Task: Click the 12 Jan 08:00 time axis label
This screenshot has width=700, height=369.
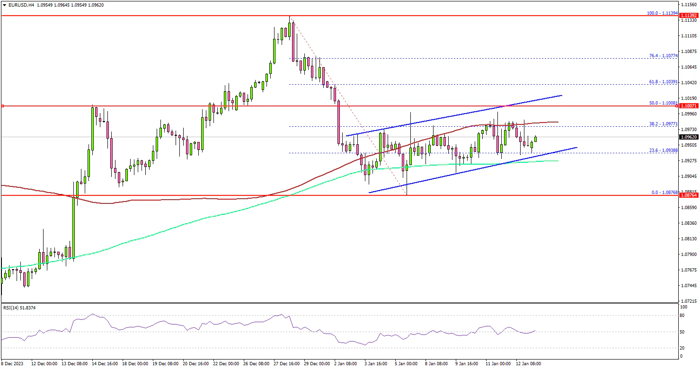Action: tap(529, 364)
